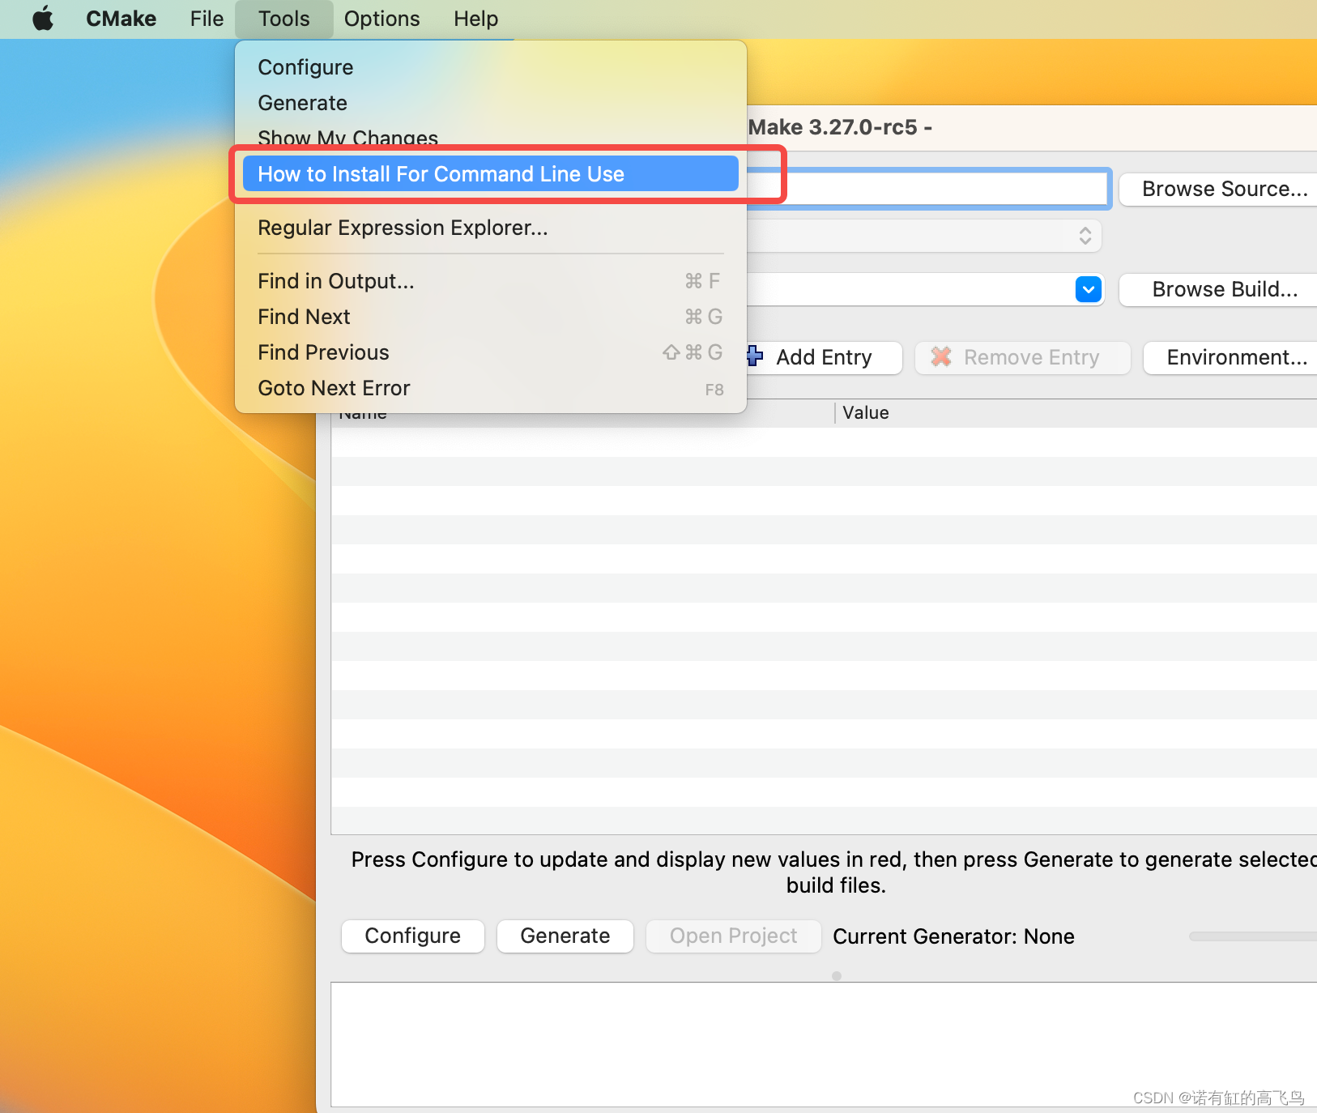The height and width of the screenshot is (1113, 1317).
Task: Click the Add Entry button
Action: point(824,357)
